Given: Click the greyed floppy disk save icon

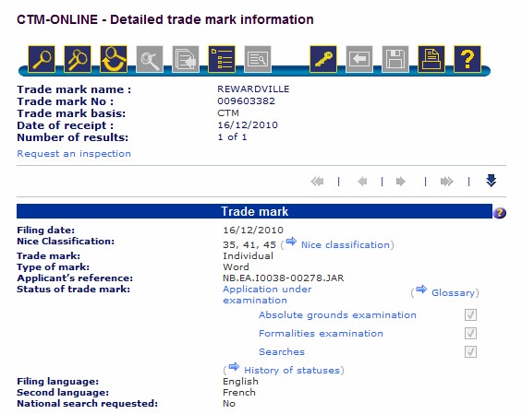Looking at the screenshot, I should coord(395,59).
